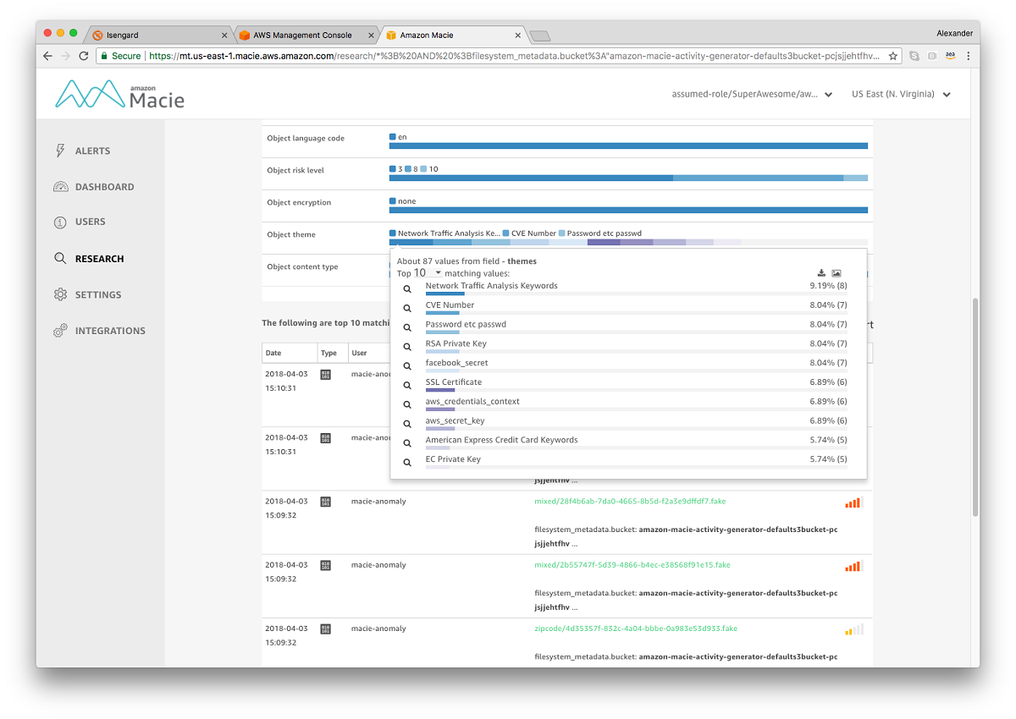
Task: Click search icon beside EC Private Key
Action: click(407, 463)
